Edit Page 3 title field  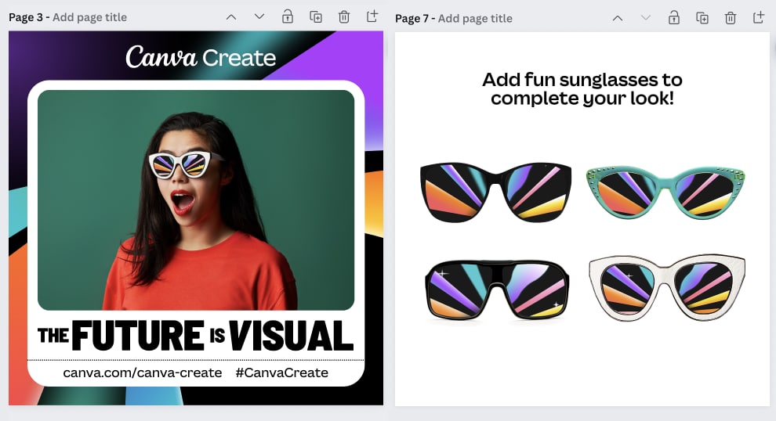[x=89, y=17]
